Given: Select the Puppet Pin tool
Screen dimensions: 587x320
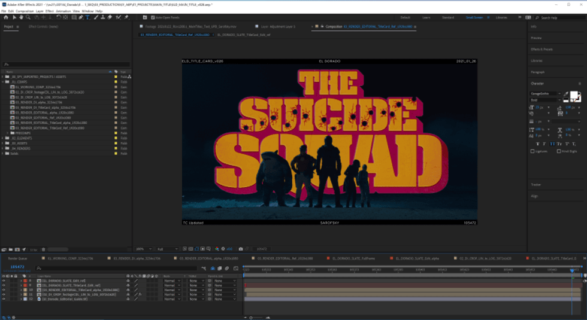Looking at the screenshot, I should click(126, 17).
